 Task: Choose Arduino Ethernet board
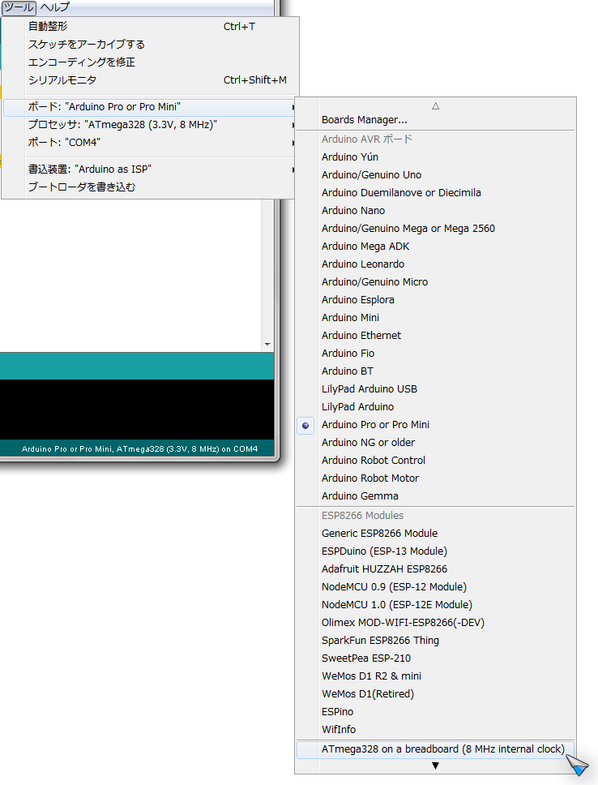(435, 336)
